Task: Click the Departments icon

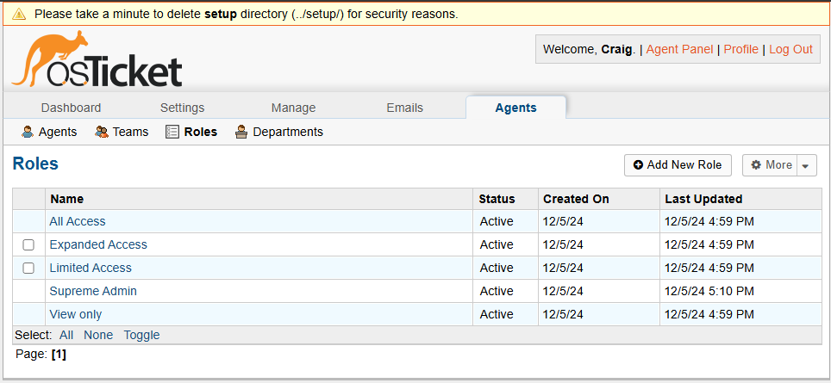Action: click(241, 132)
